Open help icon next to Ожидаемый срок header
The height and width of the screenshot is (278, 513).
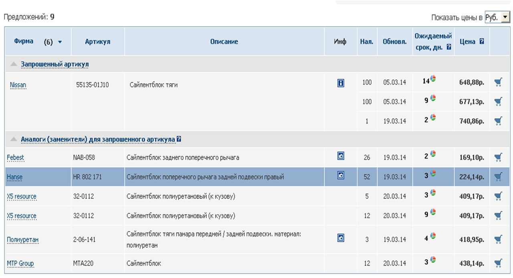(449, 47)
